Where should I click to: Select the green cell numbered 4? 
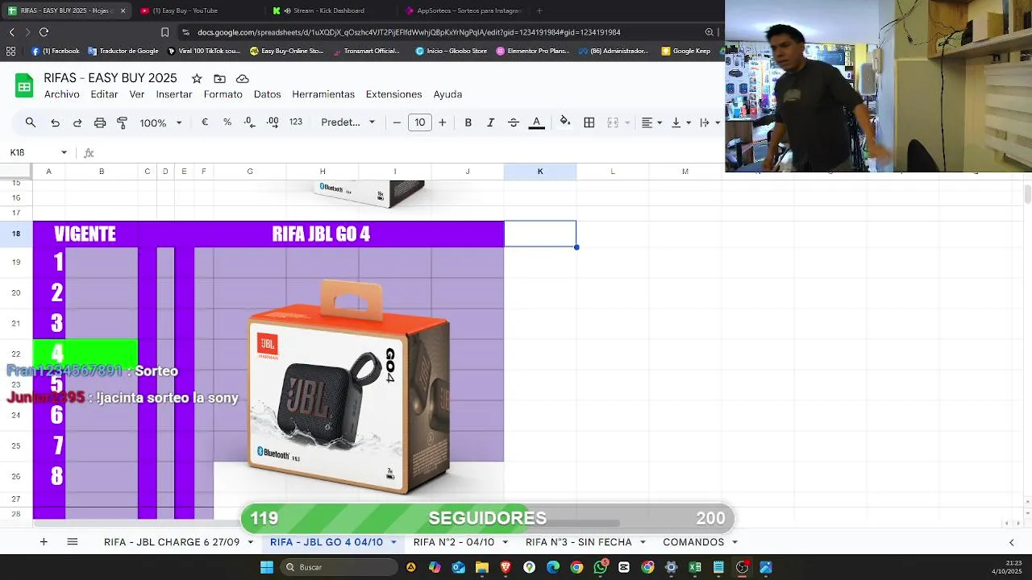85,353
